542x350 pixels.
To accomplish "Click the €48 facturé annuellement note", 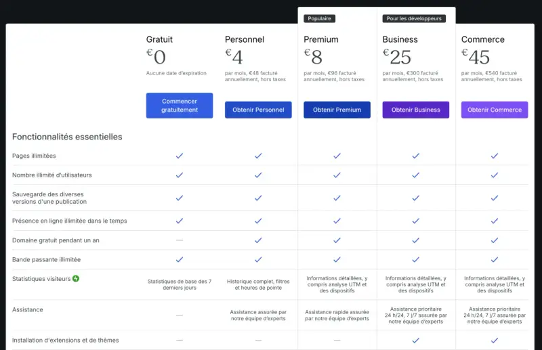I will 255,76.
